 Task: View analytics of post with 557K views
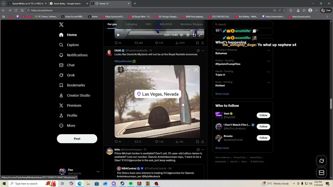[x=180, y=43]
